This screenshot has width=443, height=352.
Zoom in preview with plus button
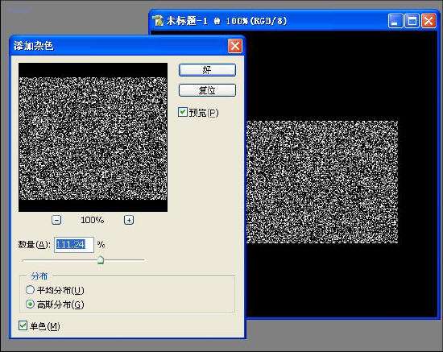point(129,220)
